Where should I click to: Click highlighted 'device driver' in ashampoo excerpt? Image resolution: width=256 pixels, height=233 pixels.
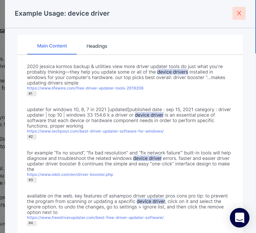(x=151, y=201)
